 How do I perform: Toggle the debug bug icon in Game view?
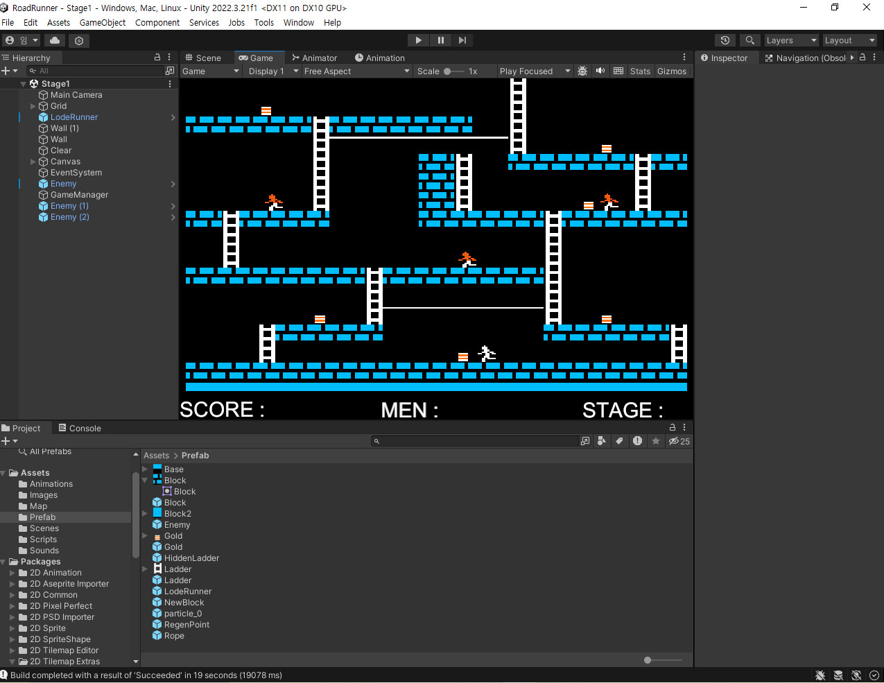582,71
